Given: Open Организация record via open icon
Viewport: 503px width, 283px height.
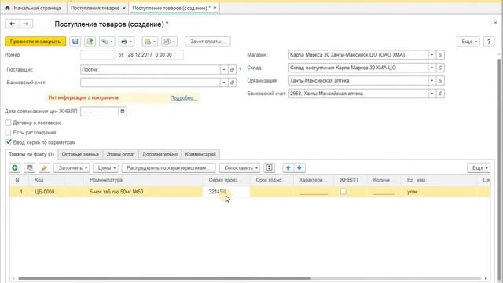Looking at the screenshot, I should (440, 80).
